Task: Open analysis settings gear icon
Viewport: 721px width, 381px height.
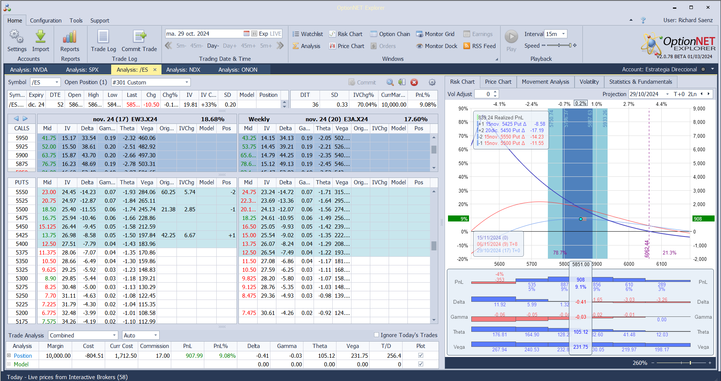Action: [432, 82]
